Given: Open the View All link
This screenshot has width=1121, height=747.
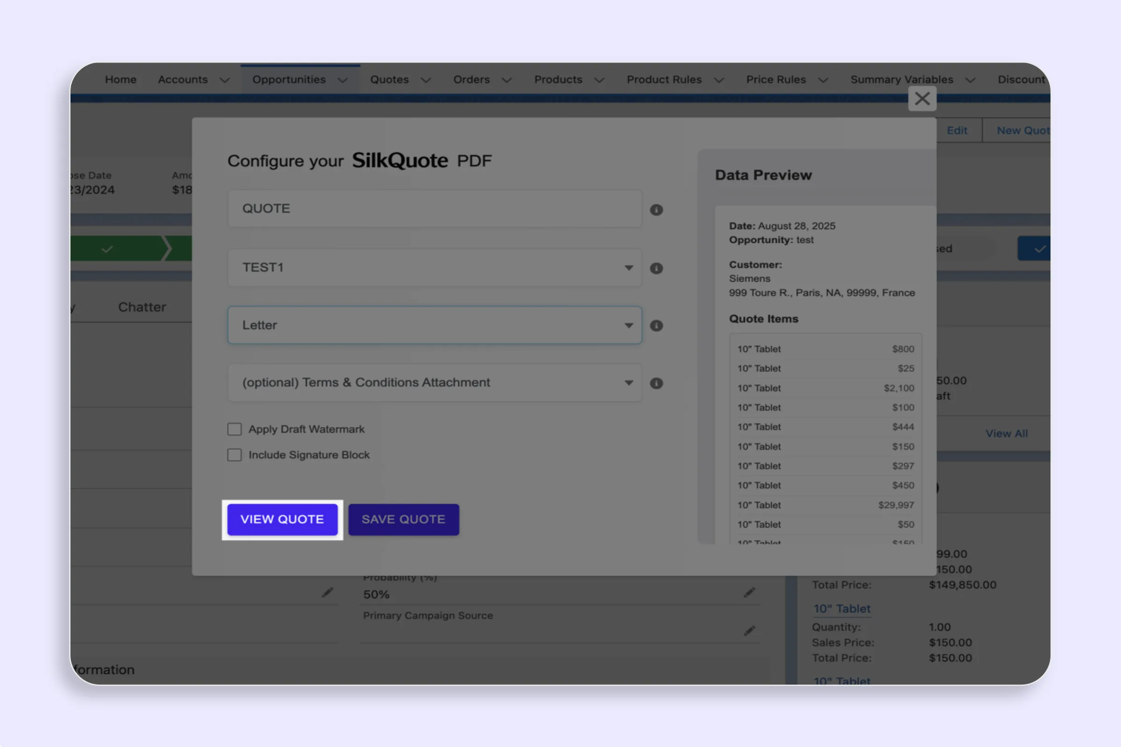Looking at the screenshot, I should [1006, 434].
